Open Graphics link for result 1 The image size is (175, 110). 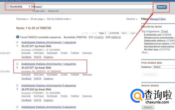tap(48, 57)
